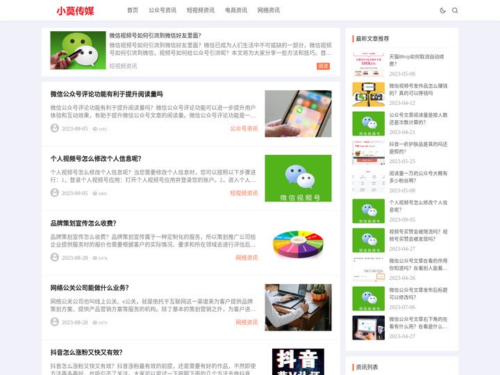
Task: Click sidebar thumbnail dated 2023-09-05
Action: pos(368,211)
